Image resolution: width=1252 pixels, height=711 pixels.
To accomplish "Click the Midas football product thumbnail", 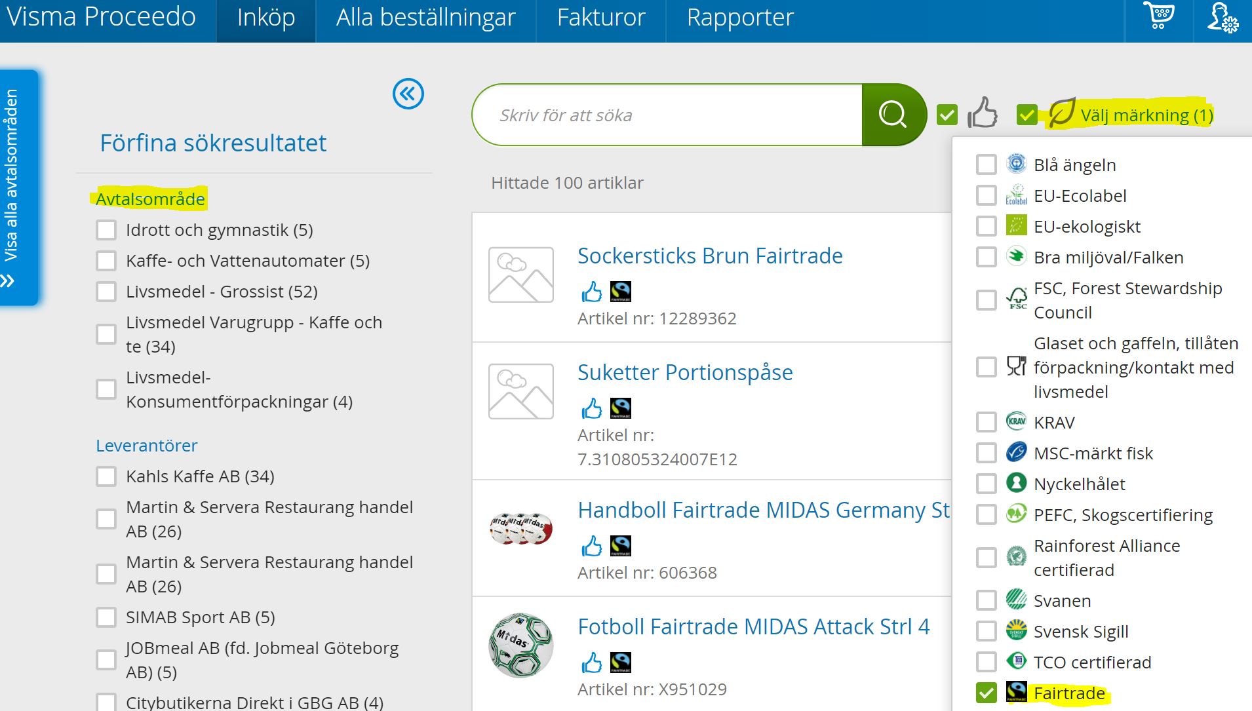I will 521,645.
